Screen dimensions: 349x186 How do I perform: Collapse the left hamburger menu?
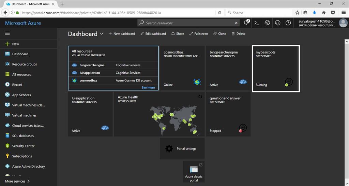[x=7, y=33]
